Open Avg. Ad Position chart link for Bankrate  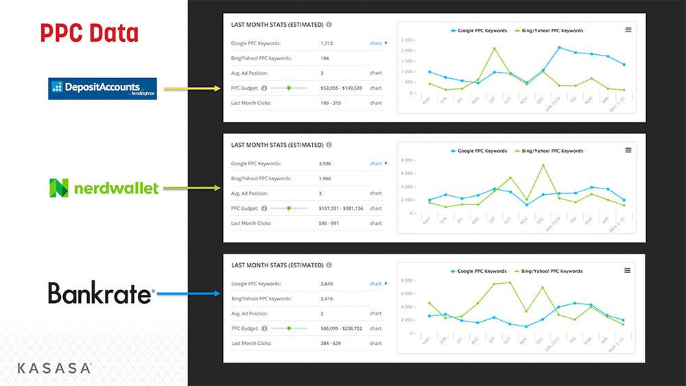point(376,313)
